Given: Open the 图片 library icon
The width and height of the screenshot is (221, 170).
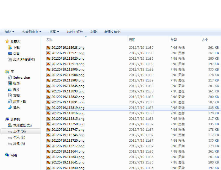Looking at the screenshot, I should (x=10, y=90).
